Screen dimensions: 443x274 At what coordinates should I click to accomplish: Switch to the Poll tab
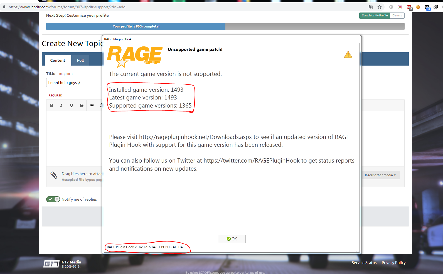80,60
